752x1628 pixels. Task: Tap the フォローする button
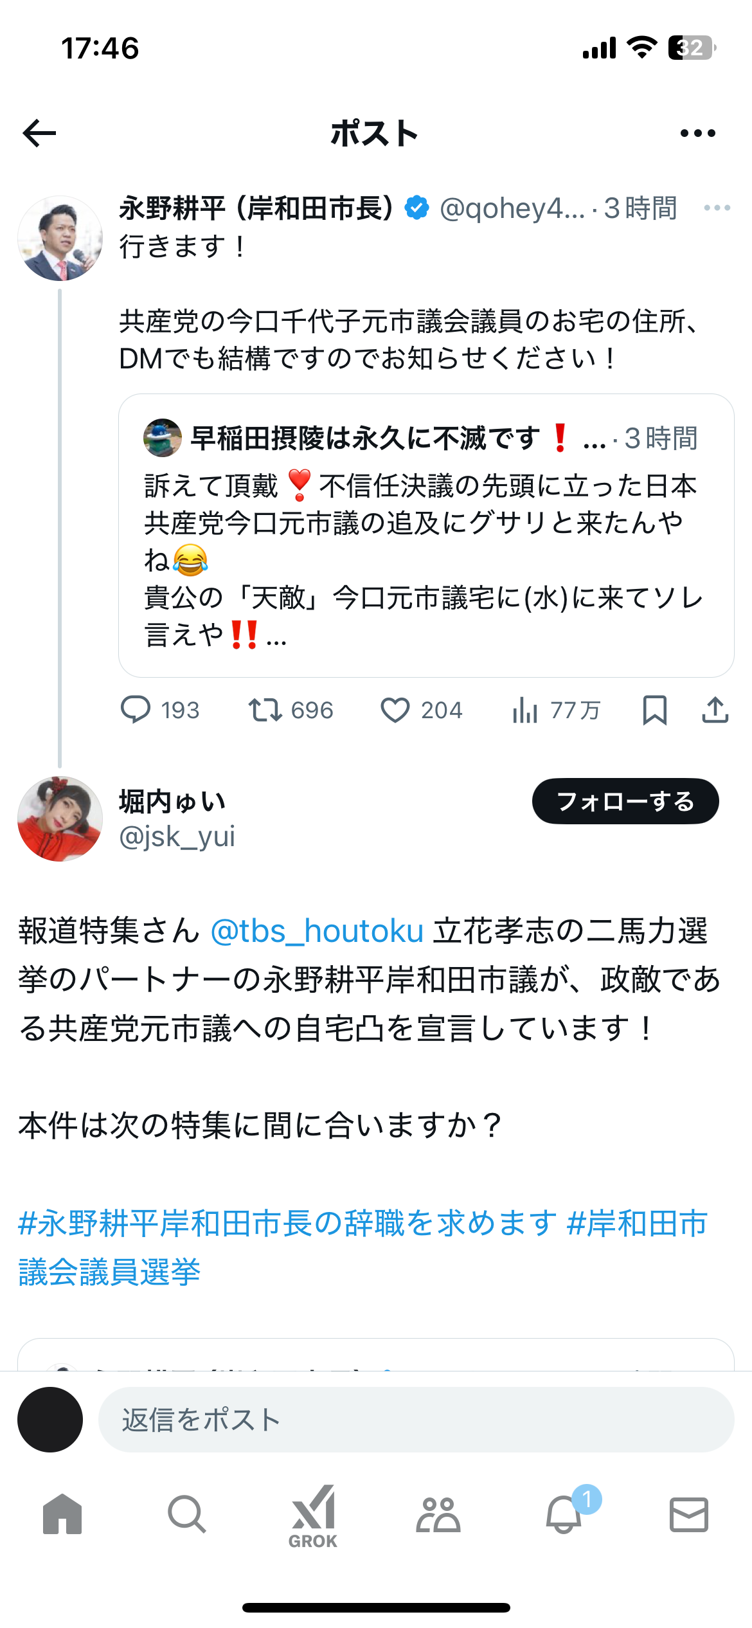click(x=625, y=801)
